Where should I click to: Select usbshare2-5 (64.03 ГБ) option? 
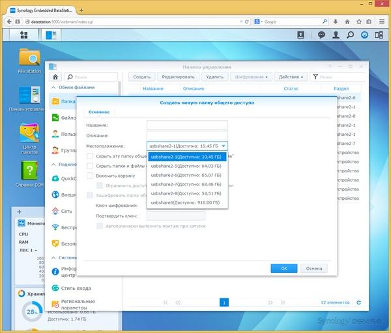point(187,166)
